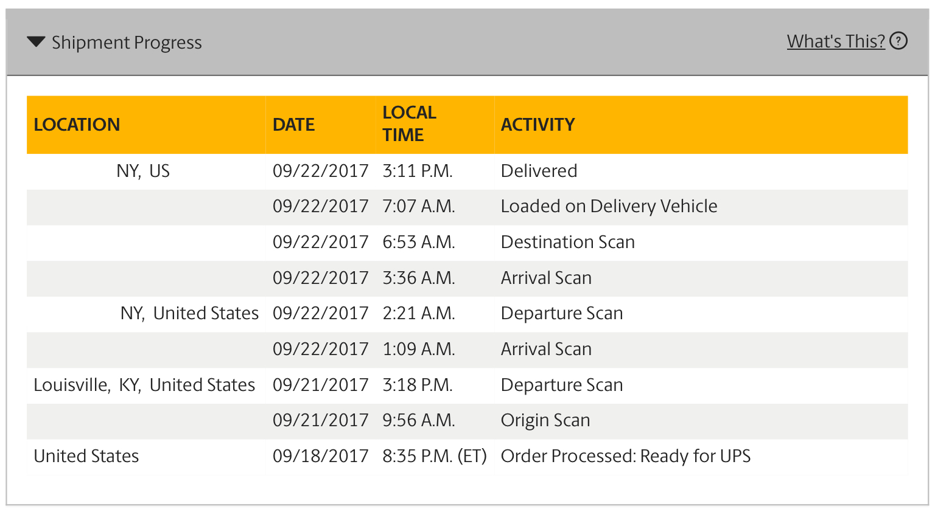Click the Louisville, KY, United States location
Viewport: 935px width, 515px height.
click(144, 385)
